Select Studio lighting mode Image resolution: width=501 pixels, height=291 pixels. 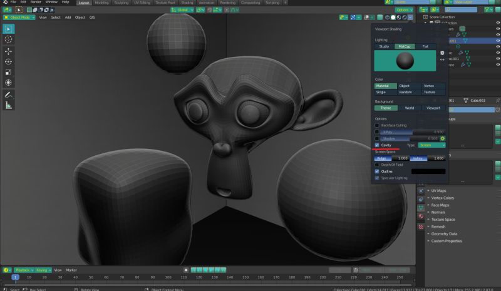pos(384,47)
